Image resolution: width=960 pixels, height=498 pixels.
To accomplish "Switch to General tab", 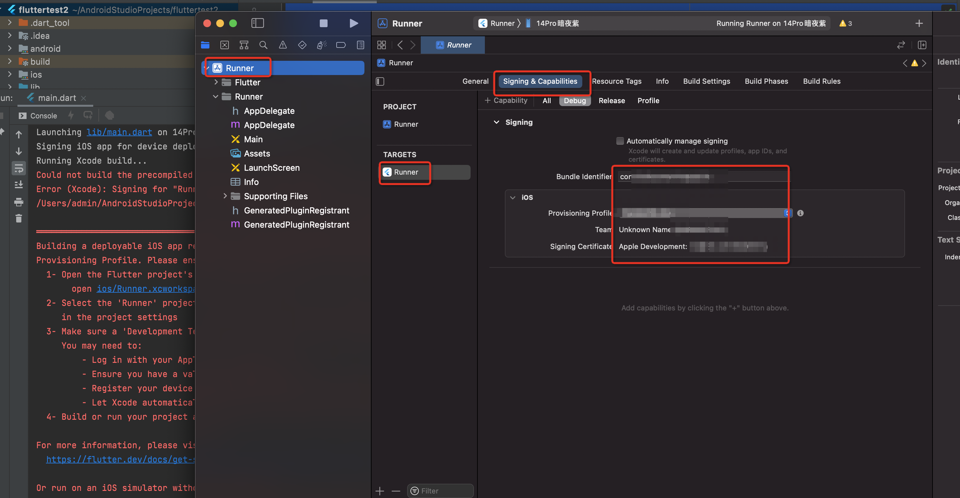I will [x=475, y=81].
